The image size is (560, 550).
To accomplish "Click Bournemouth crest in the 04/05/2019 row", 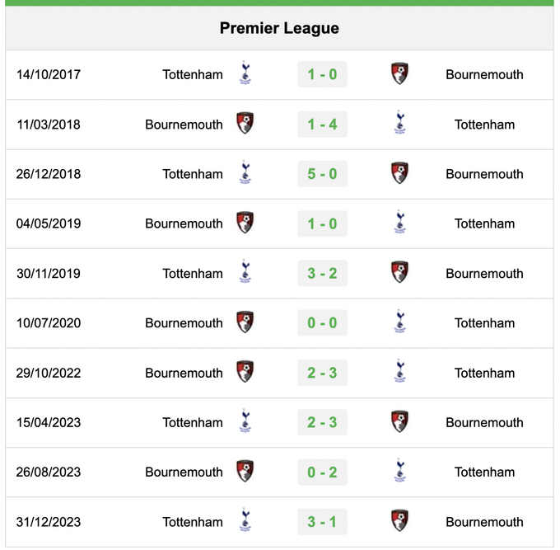I will [x=245, y=223].
